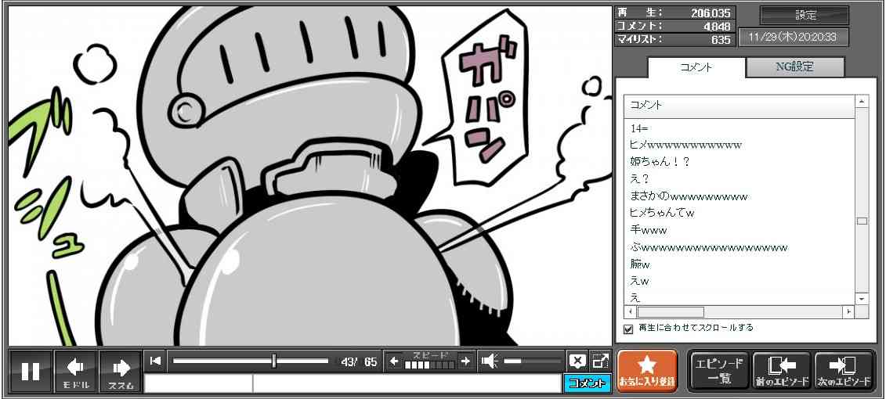Submit comment with blue コメント button
Image resolution: width=886 pixels, height=399 pixels.
point(587,383)
